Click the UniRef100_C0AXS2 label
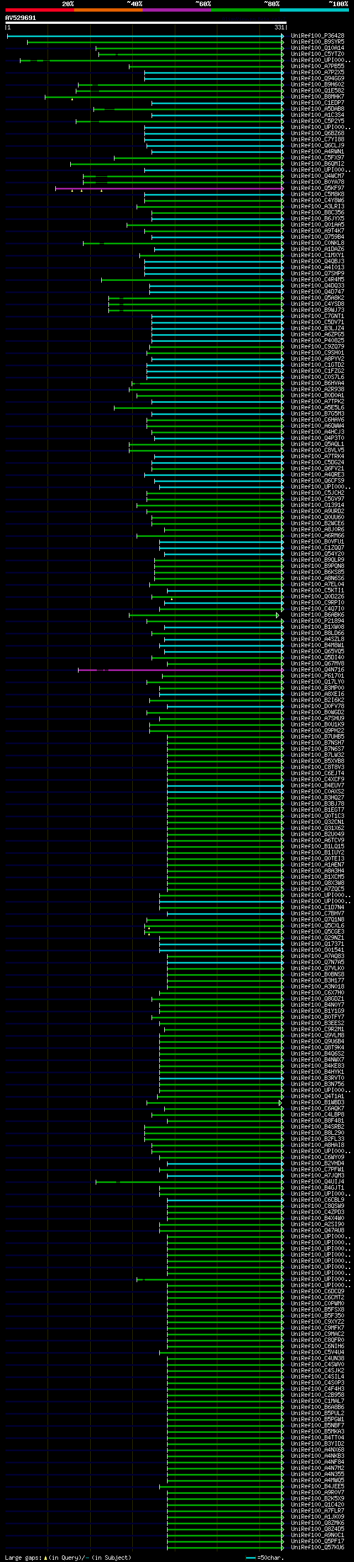Viewport: 354px width, 1562px height. click(317, 791)
